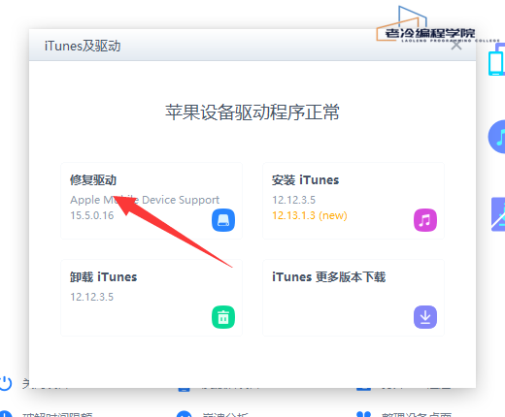
Task: Click the 15.5.0.16 driver version number
Action: pos(92,215)
